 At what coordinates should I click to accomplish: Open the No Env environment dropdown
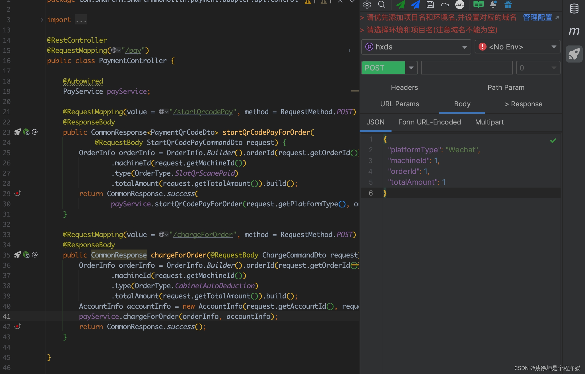517,47
